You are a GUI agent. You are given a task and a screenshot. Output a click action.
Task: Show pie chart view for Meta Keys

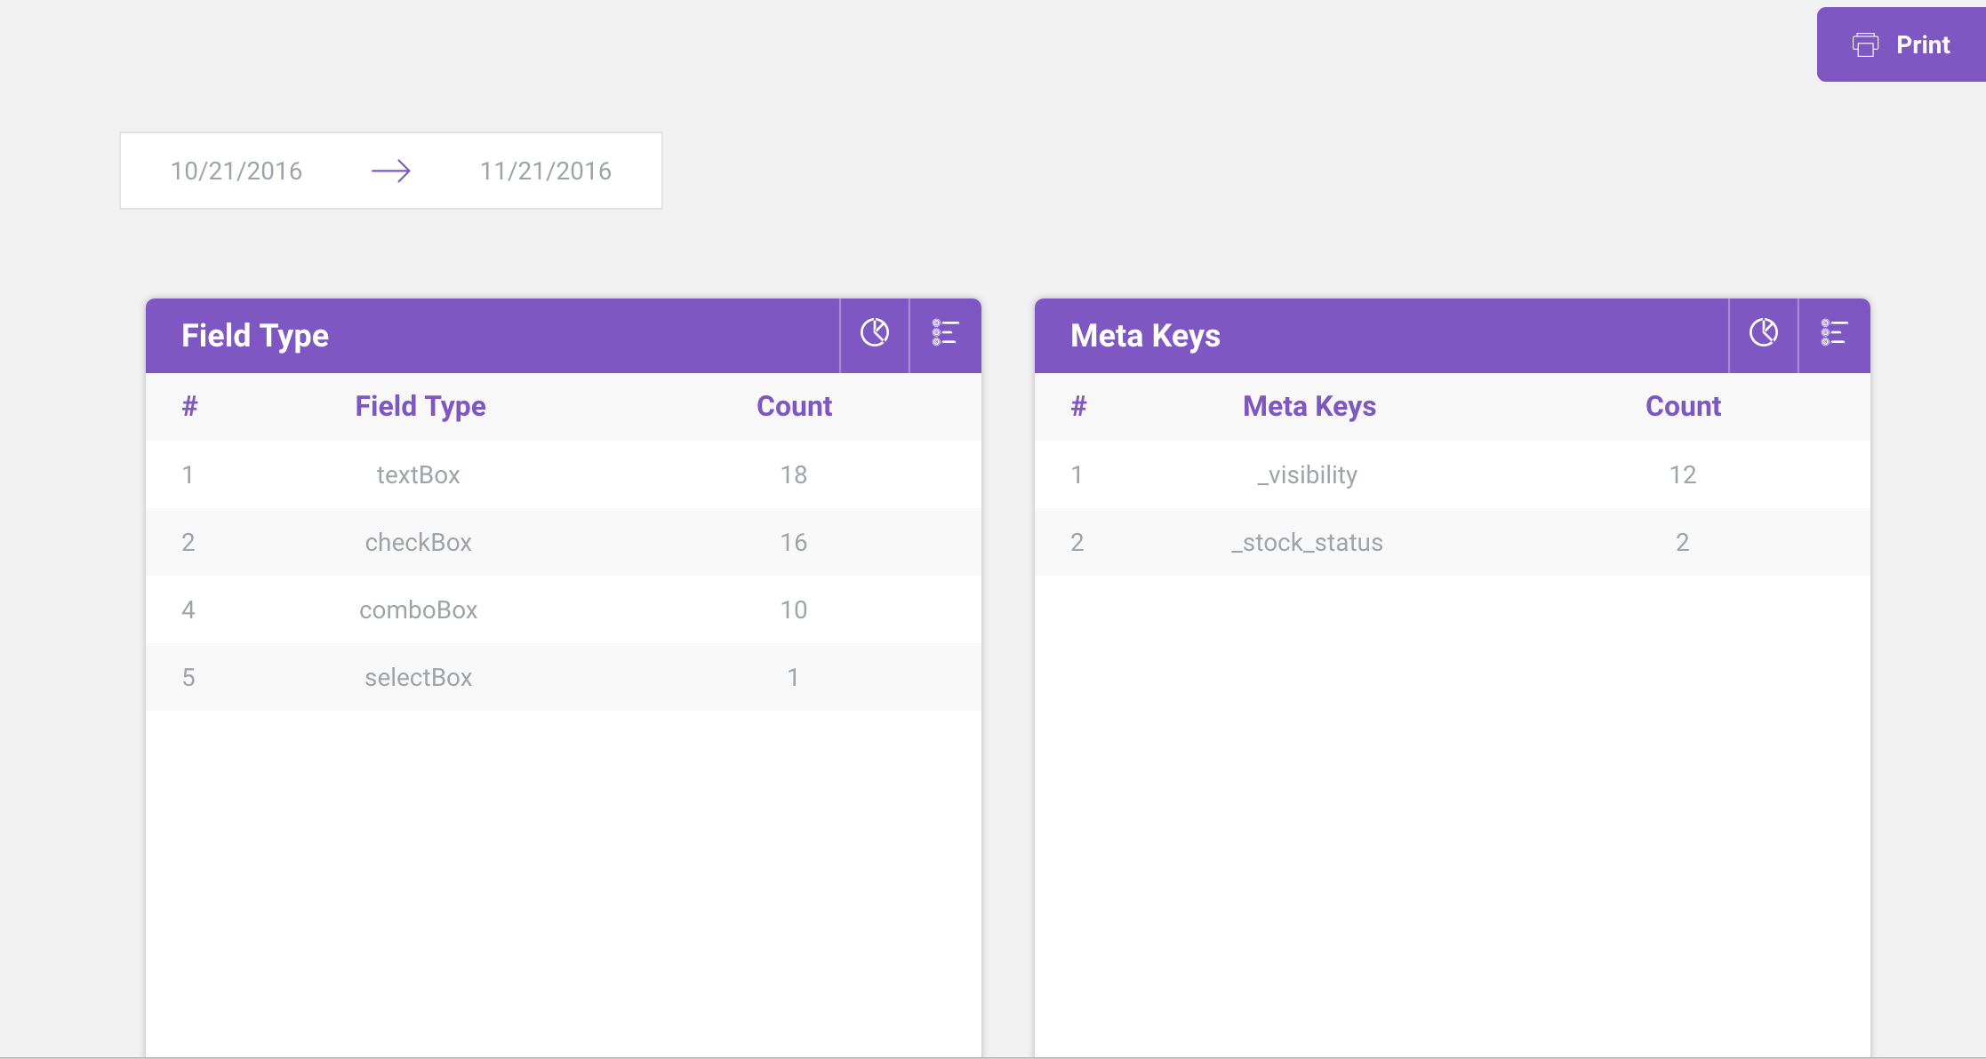point(1764,333)
